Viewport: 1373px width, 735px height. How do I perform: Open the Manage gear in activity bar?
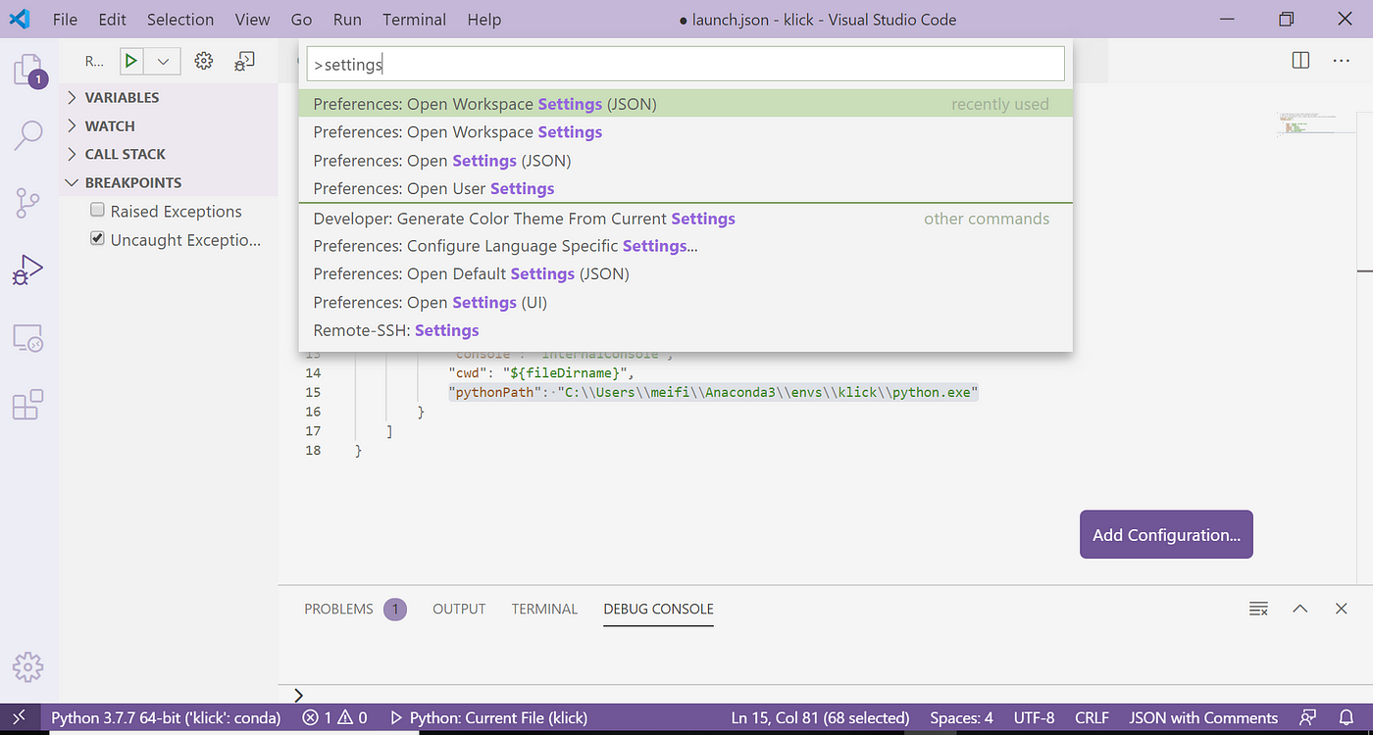(x=27, y=667)
